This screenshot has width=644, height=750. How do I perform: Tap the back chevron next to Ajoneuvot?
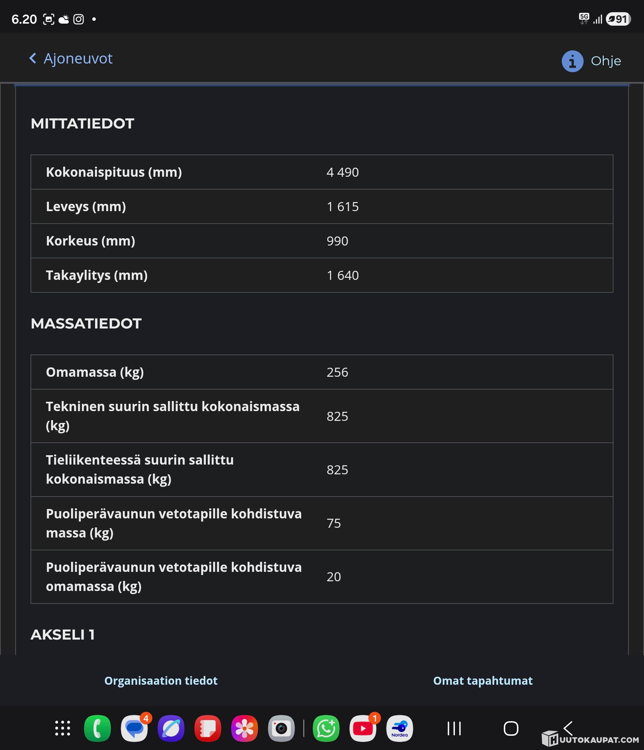click(x=33, y=58)
